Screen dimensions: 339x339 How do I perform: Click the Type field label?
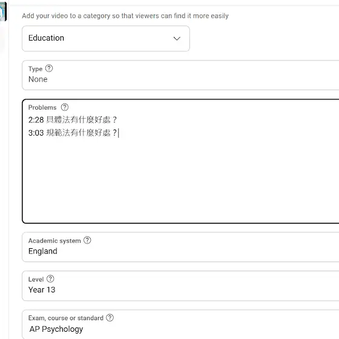point(35,69)
